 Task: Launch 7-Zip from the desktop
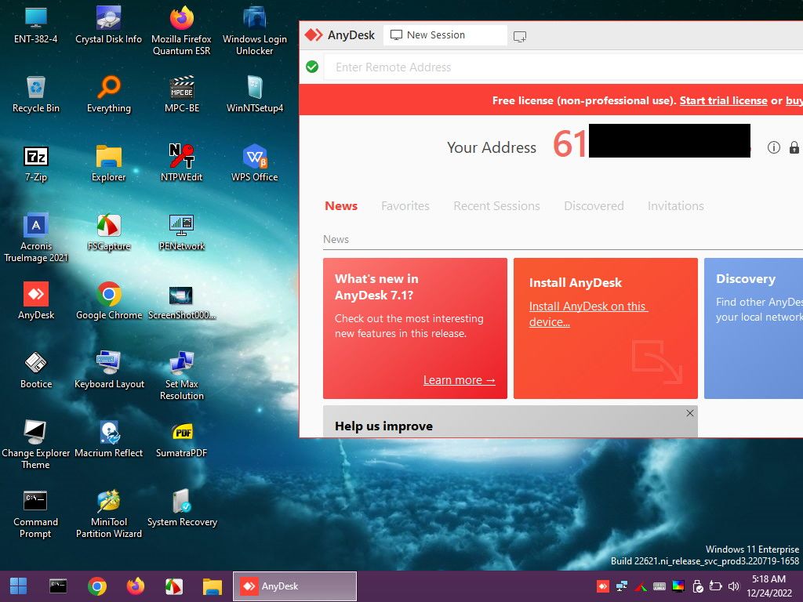pos(36,163)
